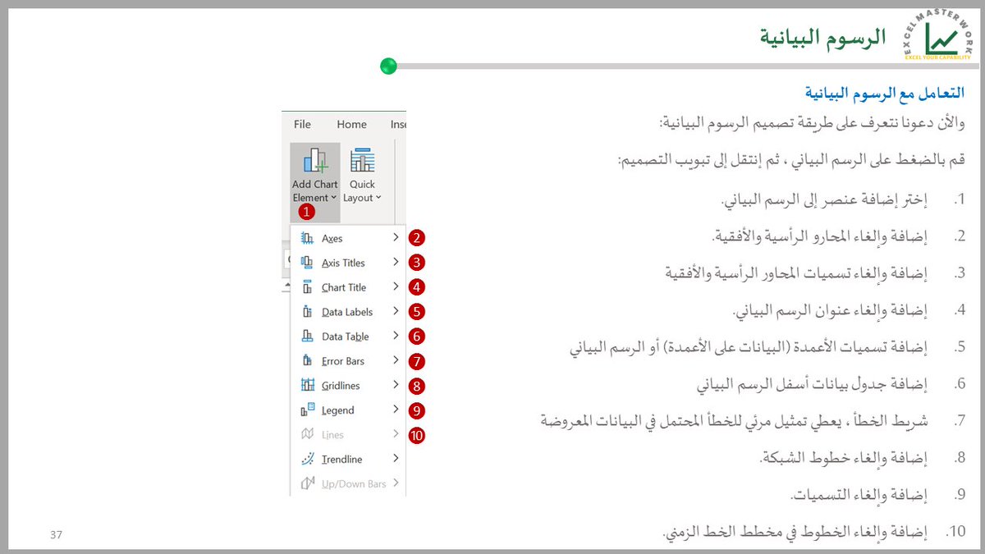Click the Axes menu icon
Image resolution: width=985 pixels, height=554 pixels.
tap(308, 238)
